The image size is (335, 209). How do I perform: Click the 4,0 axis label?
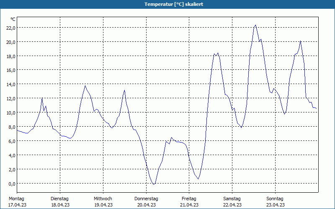click(12, 155)
